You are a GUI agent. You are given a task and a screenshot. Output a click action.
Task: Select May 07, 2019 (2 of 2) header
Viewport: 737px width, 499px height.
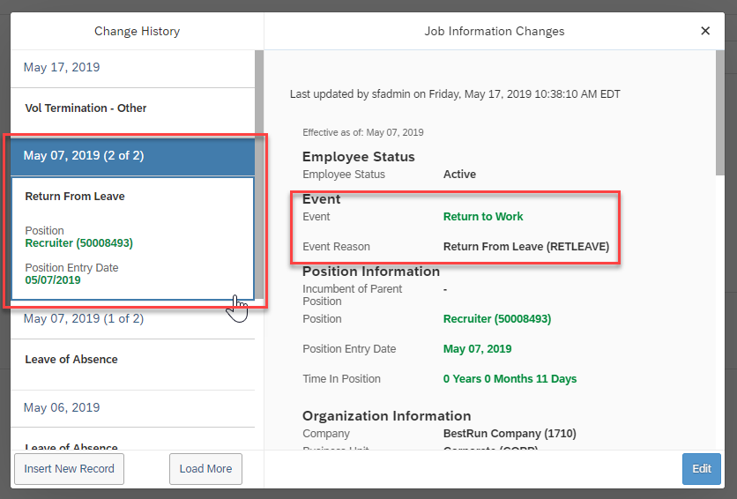[x=132, y=155]
